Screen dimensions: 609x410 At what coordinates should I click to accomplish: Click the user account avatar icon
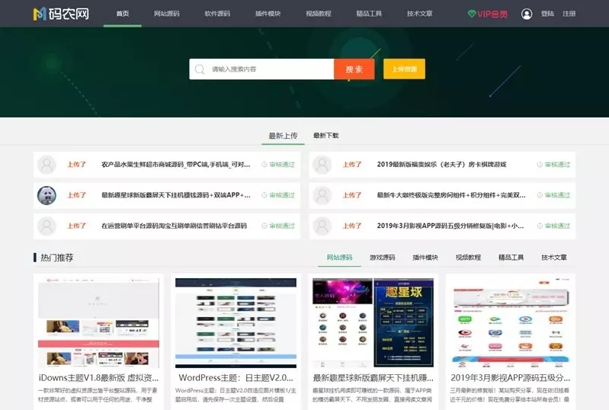pos(527,14)
